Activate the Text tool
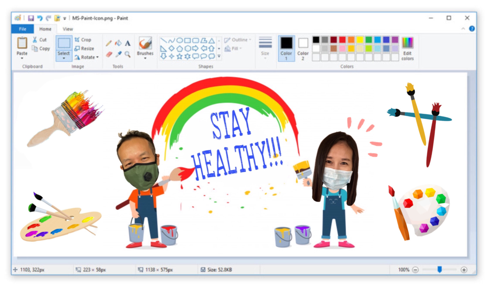Image resolution: width=489 pixels, height=290 pixels. (128, 43)
